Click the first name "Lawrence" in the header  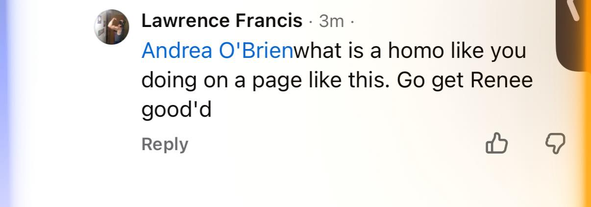(x=186, y=21)
